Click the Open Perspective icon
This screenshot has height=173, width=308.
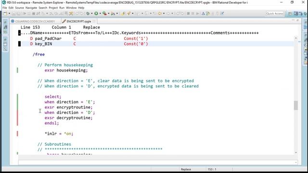point(290,13)
